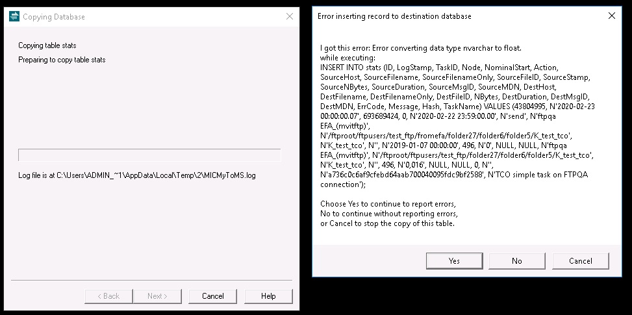Click the 'Choose Yes to continue' instruction line
632x315 pixels.
coord(388,204)
